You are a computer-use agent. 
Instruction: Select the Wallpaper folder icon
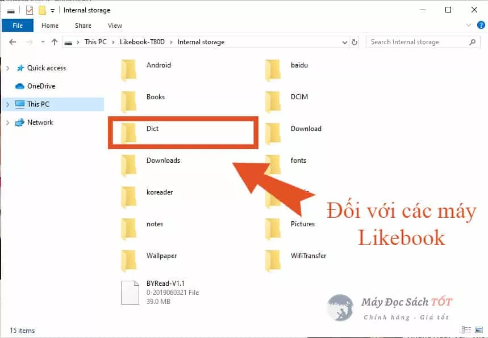coord(128,261)
